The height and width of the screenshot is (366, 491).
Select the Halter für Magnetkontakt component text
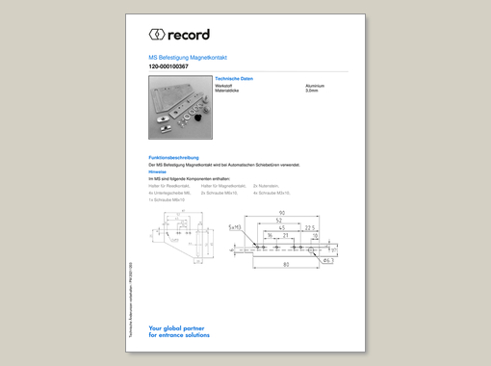[223, 186]
